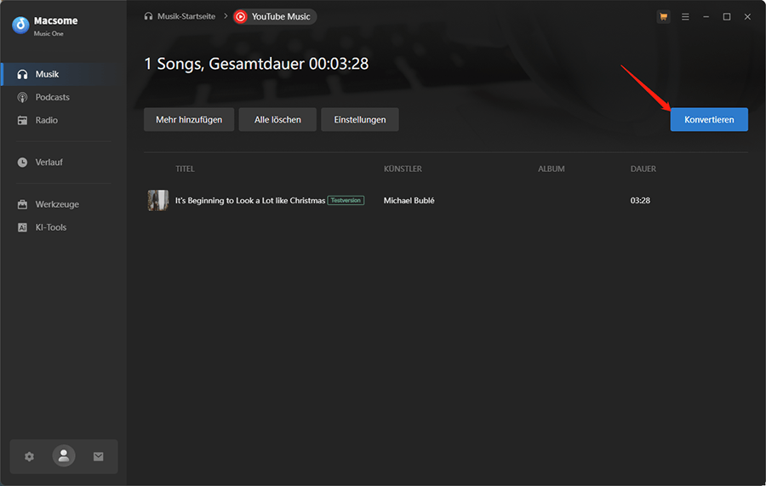The height and width of the screenshot is (486, 766).
Task: Click the duration value 03:28
Action: [640, 201]
